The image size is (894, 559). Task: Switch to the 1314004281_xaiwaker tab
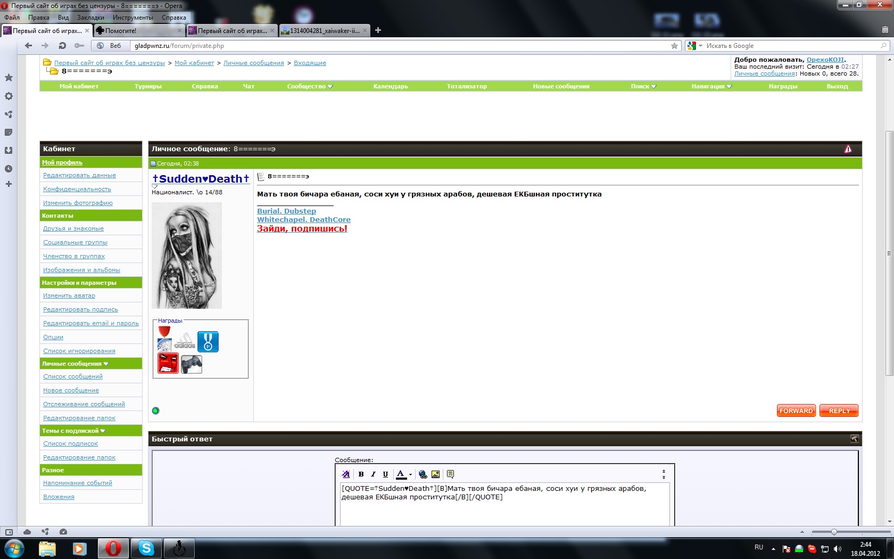coord(325,30)
